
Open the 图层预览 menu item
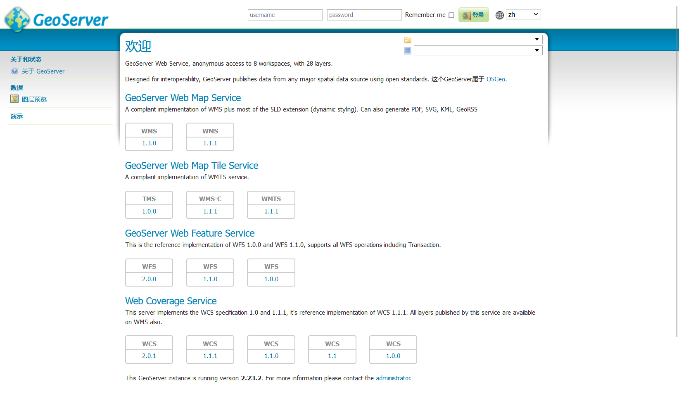click(x=34, y=99)
